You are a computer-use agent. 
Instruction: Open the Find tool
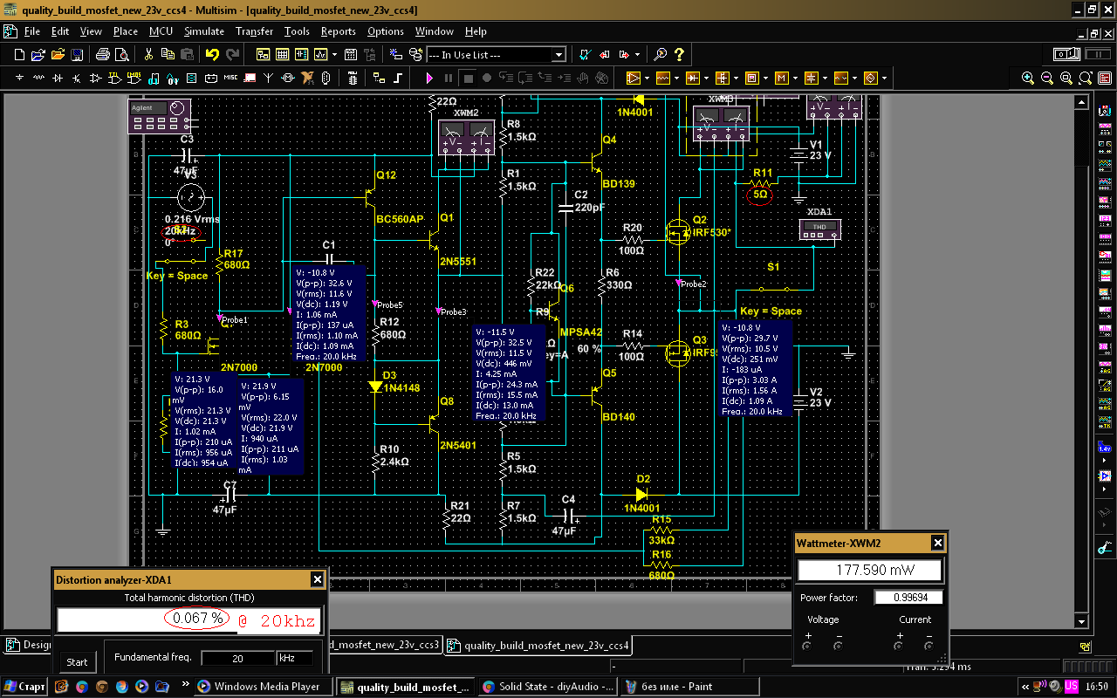661,54
